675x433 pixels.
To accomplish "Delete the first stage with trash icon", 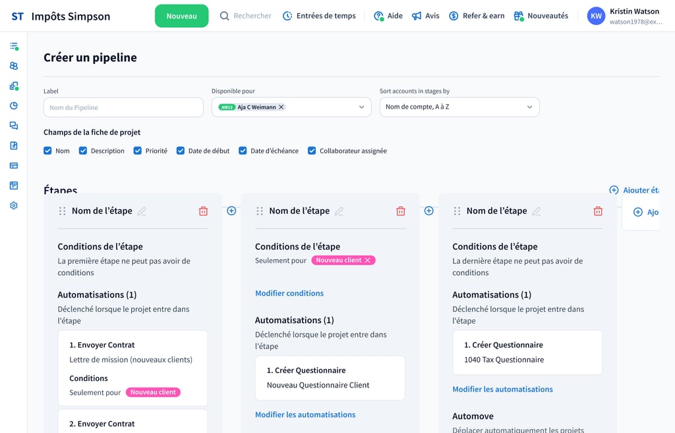I will [203, 211].
